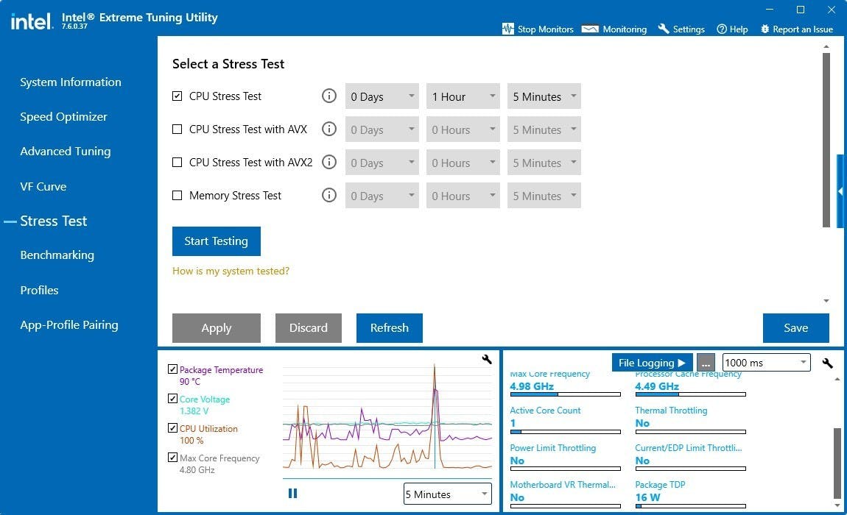
Task: Open monitor panel wrench settings icon
Action: [827, 363]
